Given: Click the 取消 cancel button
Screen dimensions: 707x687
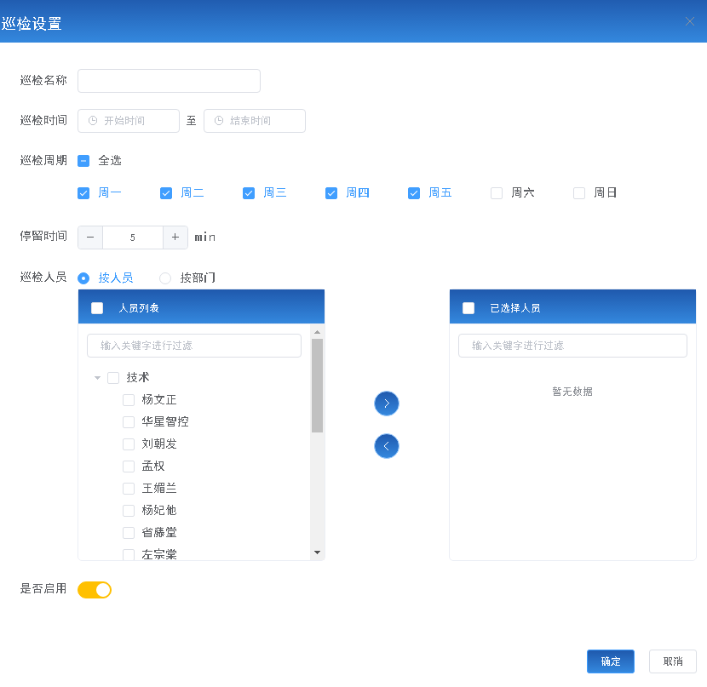Looking at the screenshot, I should coord(672,661).
